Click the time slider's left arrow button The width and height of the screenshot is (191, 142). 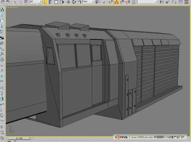[x=7, y=138]
